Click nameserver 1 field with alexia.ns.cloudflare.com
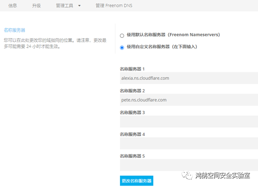 (x=189, y=78)
